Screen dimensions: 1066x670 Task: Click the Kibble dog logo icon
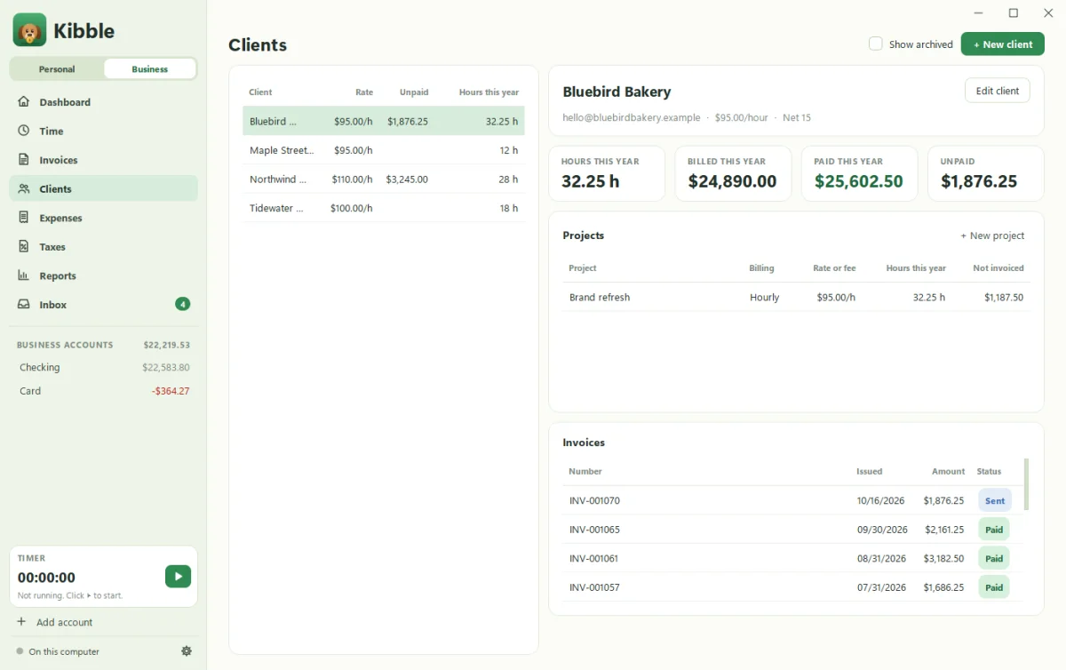coord(29,30)
